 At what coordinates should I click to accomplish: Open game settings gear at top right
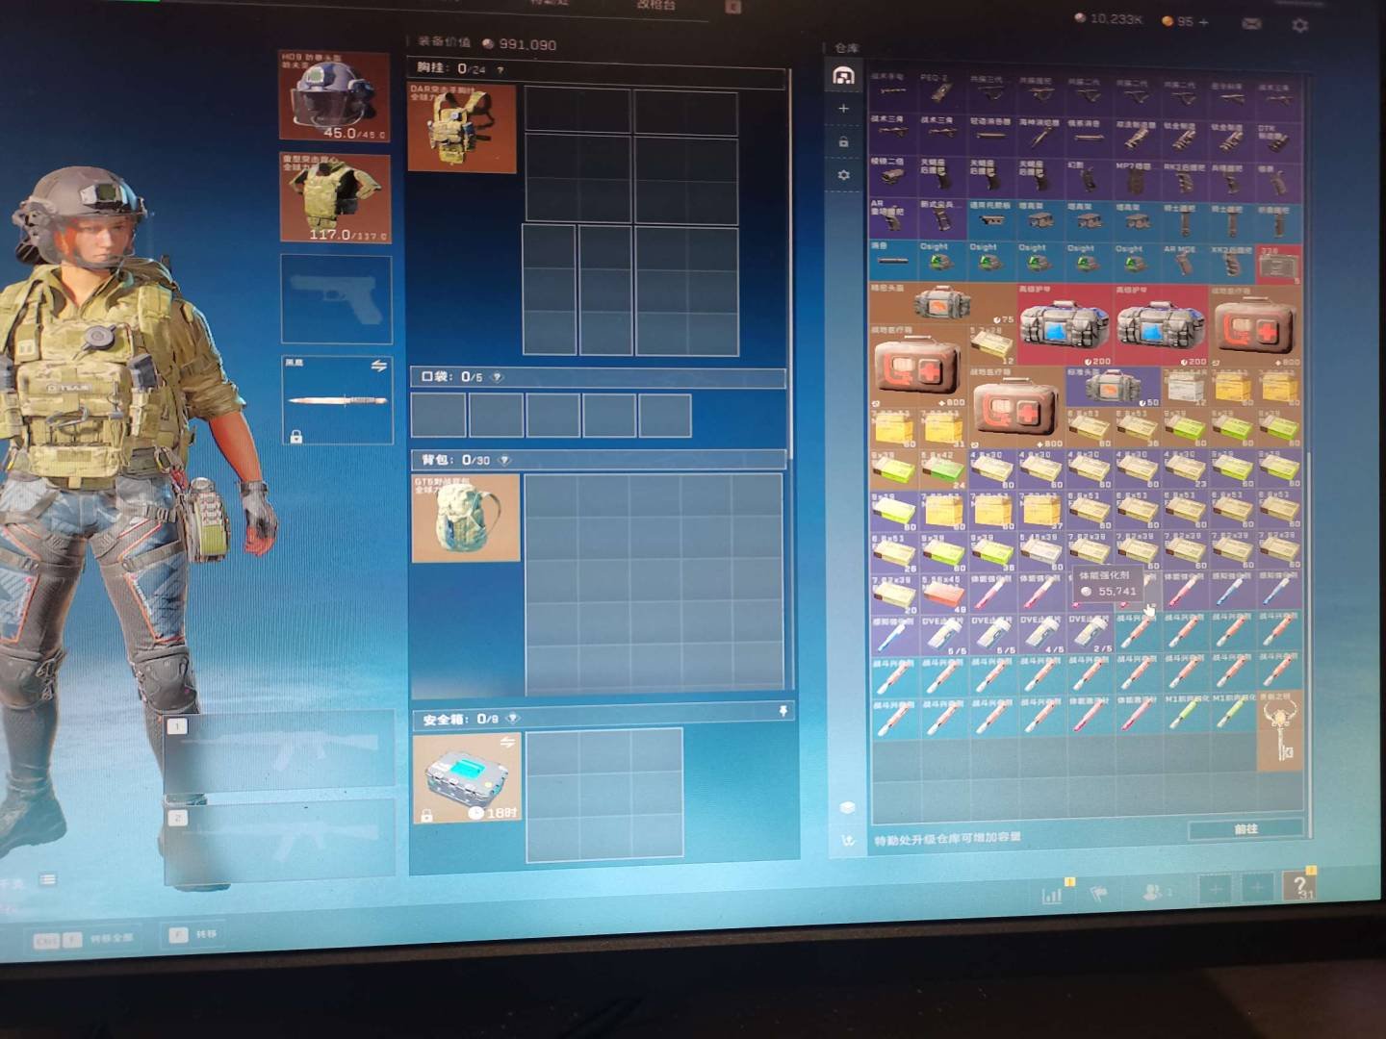1299,25
